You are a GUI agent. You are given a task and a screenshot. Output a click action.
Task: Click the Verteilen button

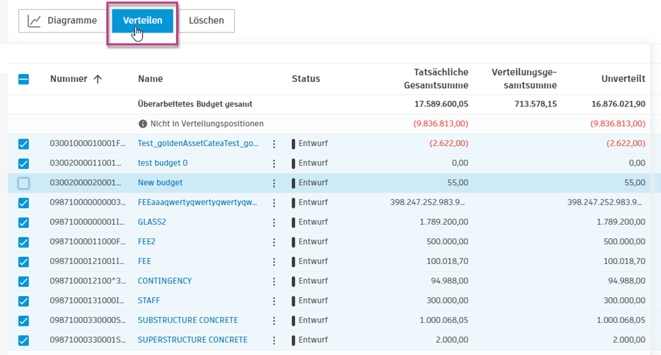pyautogui.click(x=143, y=21)
